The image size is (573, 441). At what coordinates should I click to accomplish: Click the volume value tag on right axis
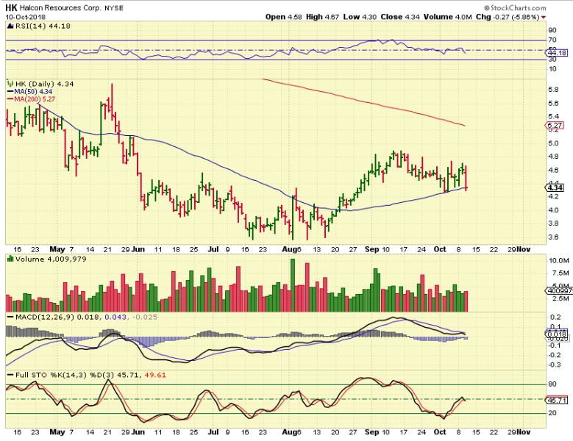coord(558,291)
